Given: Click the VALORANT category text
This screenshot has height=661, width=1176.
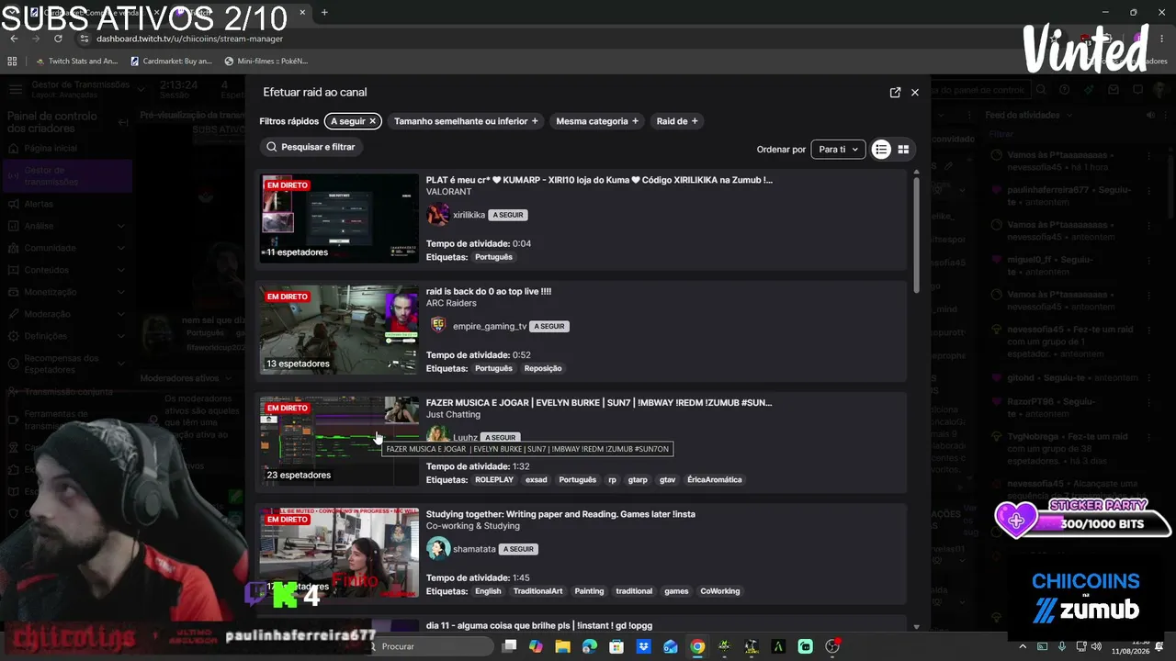Looking at the screenshot, I should (448, 192).
